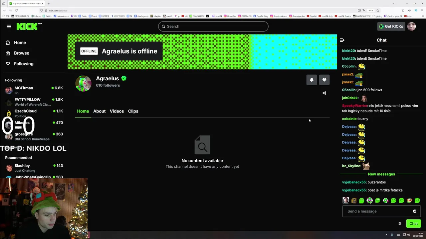426x239 pixels.
Task: Click the taskbar microphone icon
Action: click(x=392, y=235)
